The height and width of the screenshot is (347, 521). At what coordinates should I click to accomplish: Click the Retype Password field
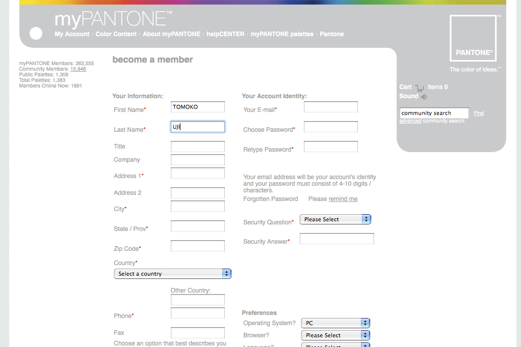coord(331,147)
